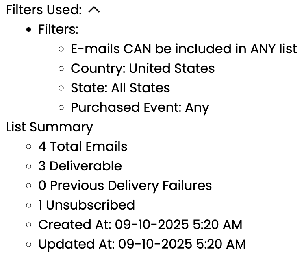Click the Filters sub-heading text
This screenshot has width=304, height=262.
58,29
